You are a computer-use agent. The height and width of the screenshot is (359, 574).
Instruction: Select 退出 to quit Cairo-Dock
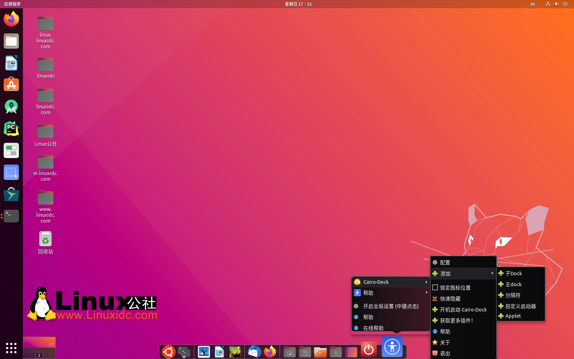pos(445,353)
